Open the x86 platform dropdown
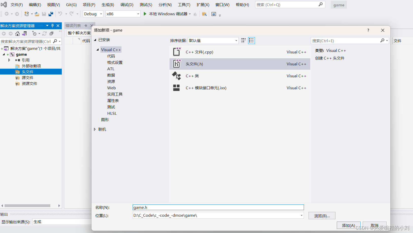 coord(138,14)
